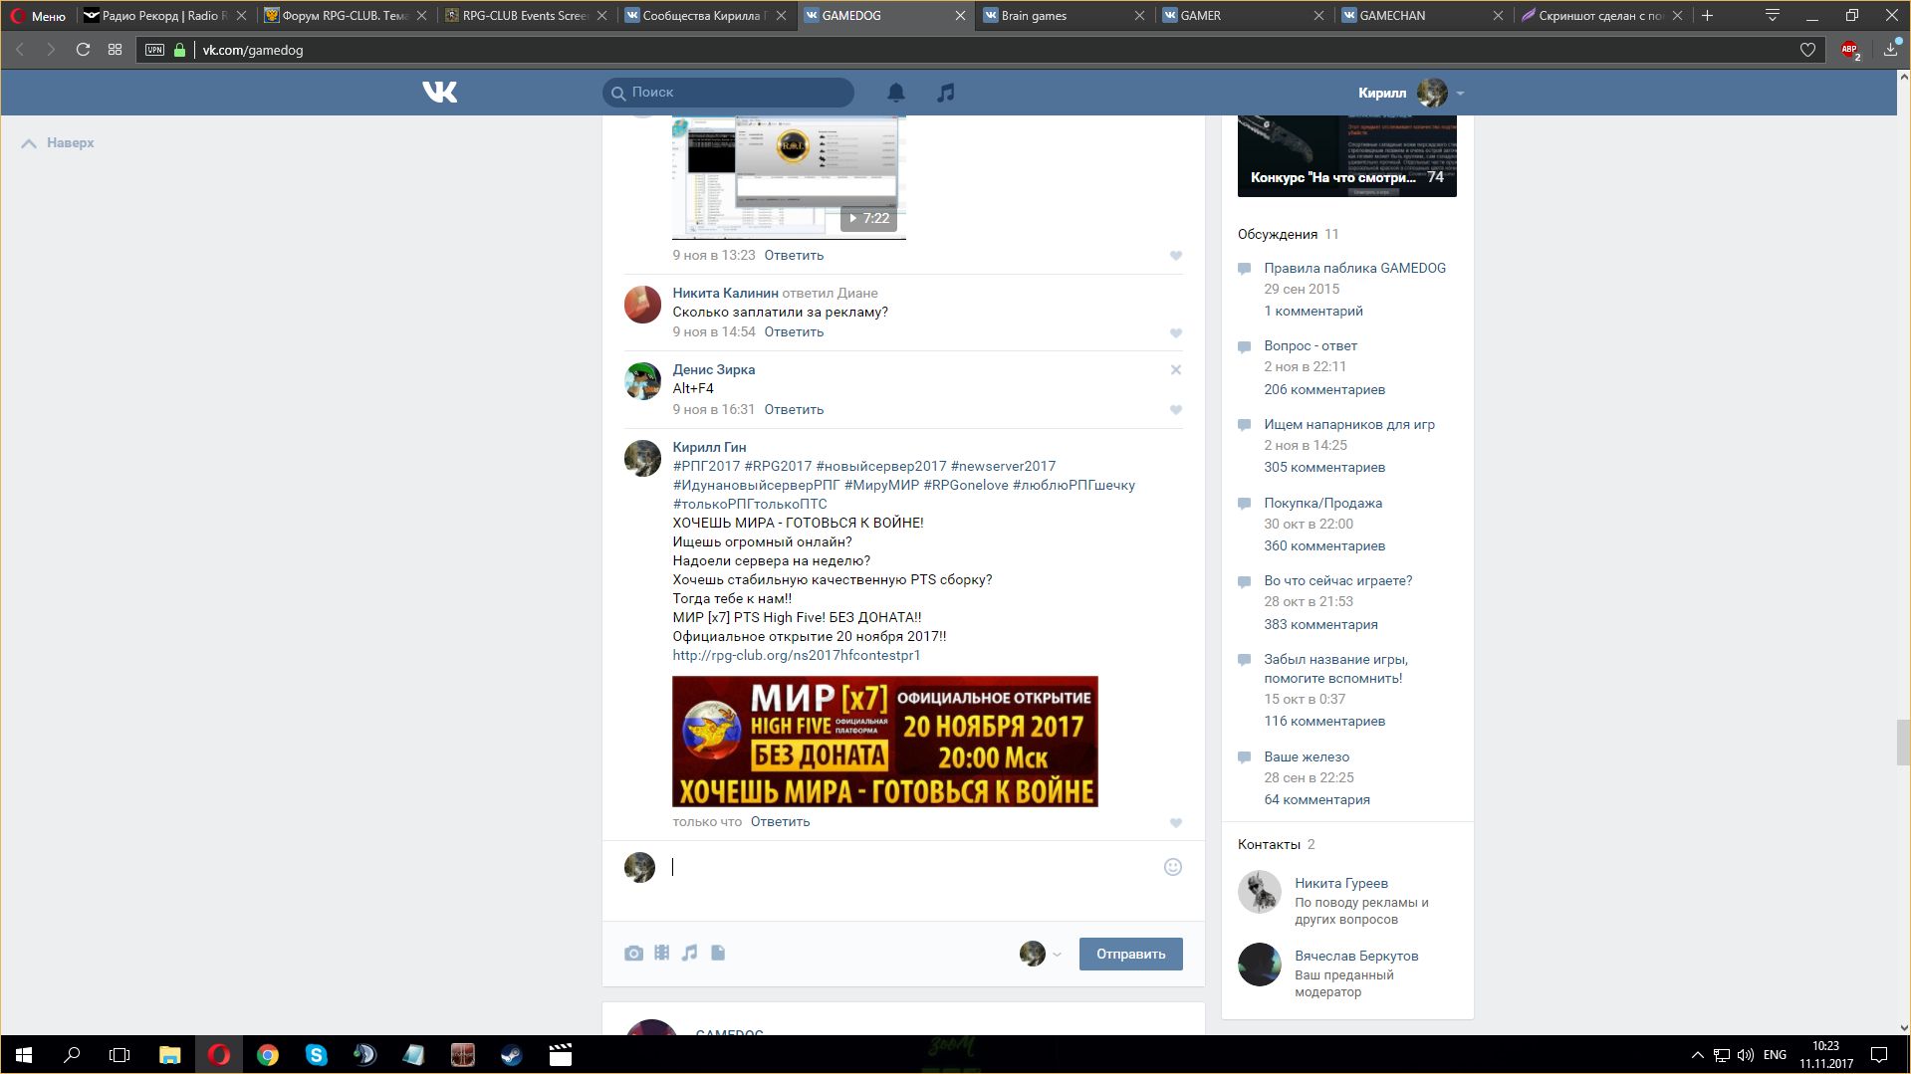This screenshot has width=1911, height=1074.
Task: Attach a photo using the camera icon
Action: (633, 954)
